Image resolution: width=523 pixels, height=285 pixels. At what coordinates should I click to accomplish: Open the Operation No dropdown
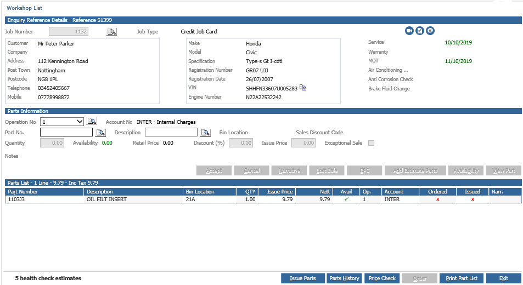click(61, 122)
